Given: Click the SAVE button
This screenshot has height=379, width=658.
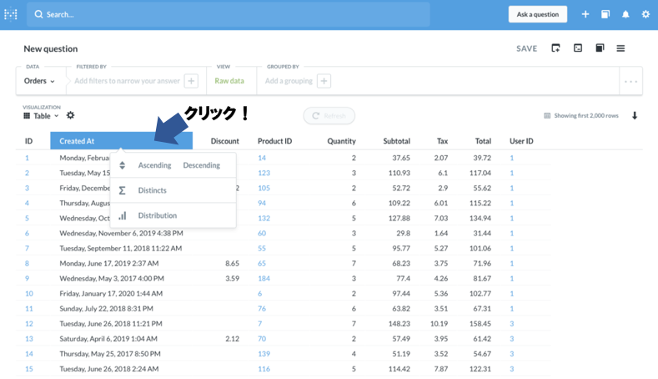Looking at the screenshot, I should click(x=527, y=48).
